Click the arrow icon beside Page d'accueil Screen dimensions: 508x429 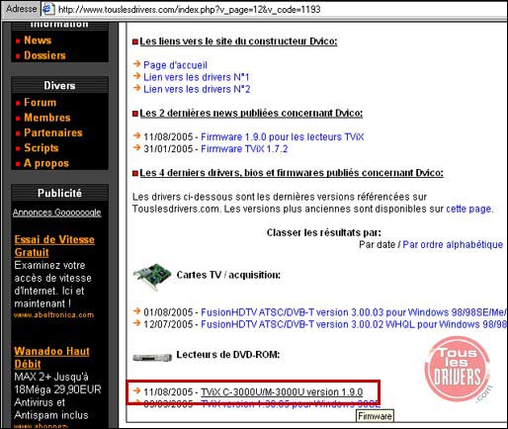[x=136, y=63]
